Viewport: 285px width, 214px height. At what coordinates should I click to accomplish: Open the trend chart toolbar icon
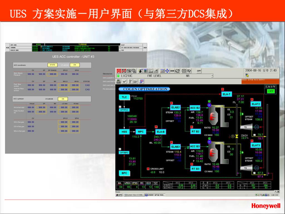(151, 71)
